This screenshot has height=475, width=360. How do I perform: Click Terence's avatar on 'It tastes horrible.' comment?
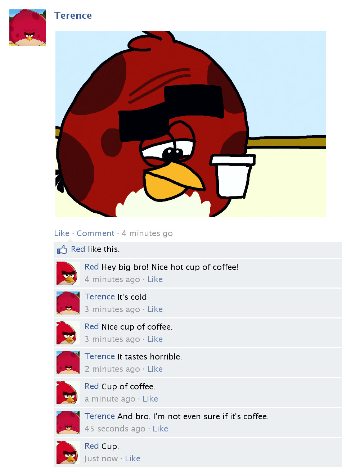pyautogui.click(x=68, y=363)
